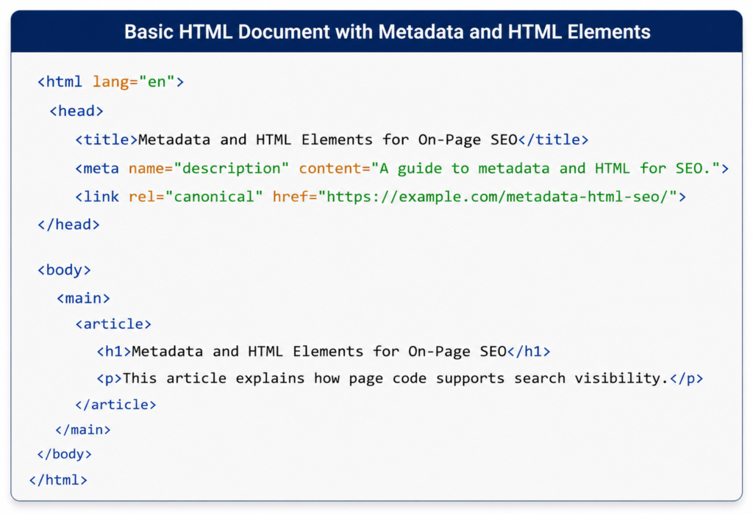The image size is (753, 514).
Task: Click the closing </main> tag
Action: coord(83,430)
